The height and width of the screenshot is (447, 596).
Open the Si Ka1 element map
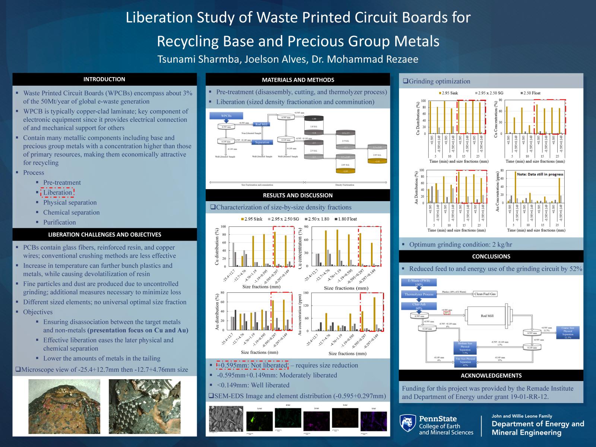[373, 421]
